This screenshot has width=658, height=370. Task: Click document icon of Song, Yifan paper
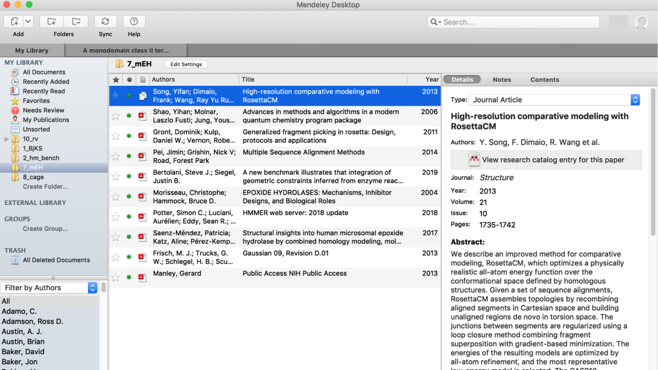142,96
